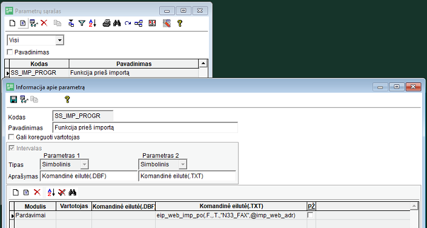Click the A-Z sort icon in the list toolbar

[x=93, y=24]
